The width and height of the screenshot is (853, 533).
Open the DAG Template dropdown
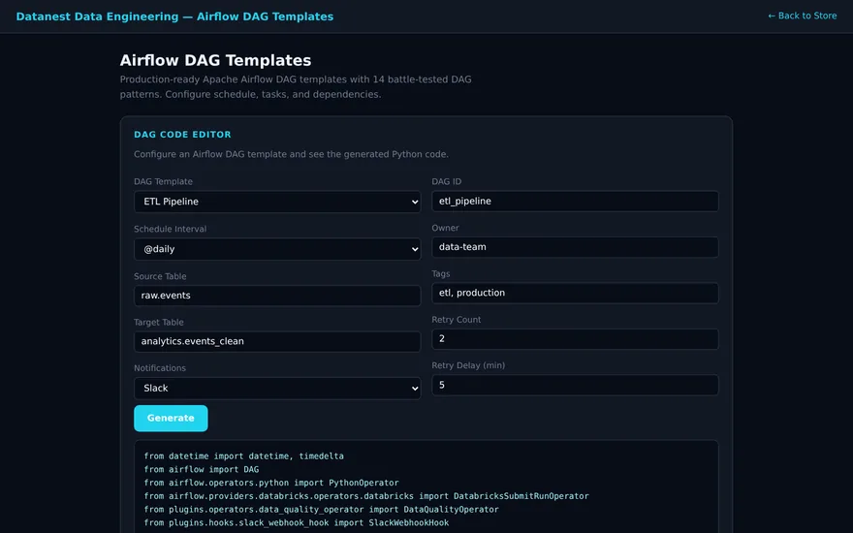277,202
